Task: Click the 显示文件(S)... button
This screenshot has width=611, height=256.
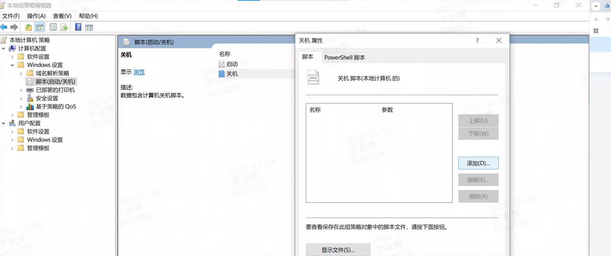Action: (338, 250)
